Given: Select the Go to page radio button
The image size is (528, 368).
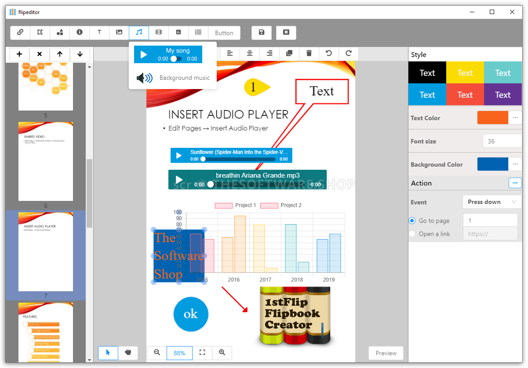Looking at the screenshot, I should [412, 221].
